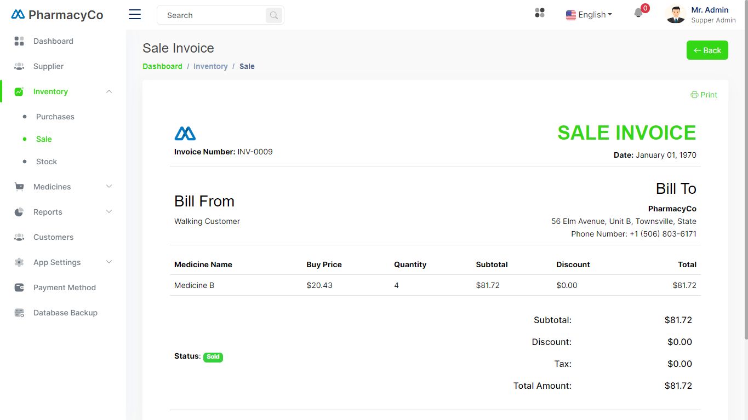Expand the App Settings submenu

(109, 262)
